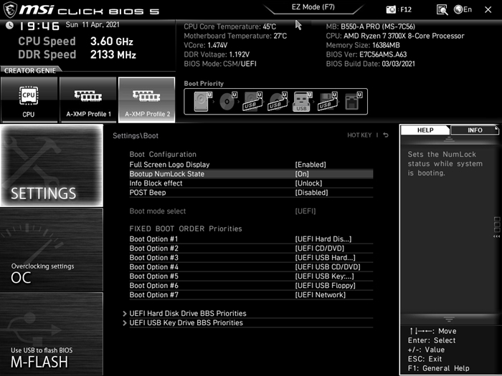Click the help panel top scroll handle
This screenshot has width=502, height=376.
(x=449, y=139)
